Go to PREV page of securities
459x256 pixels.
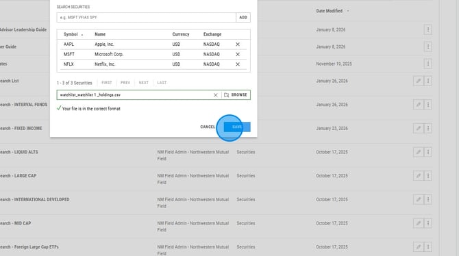coord(125,83)
